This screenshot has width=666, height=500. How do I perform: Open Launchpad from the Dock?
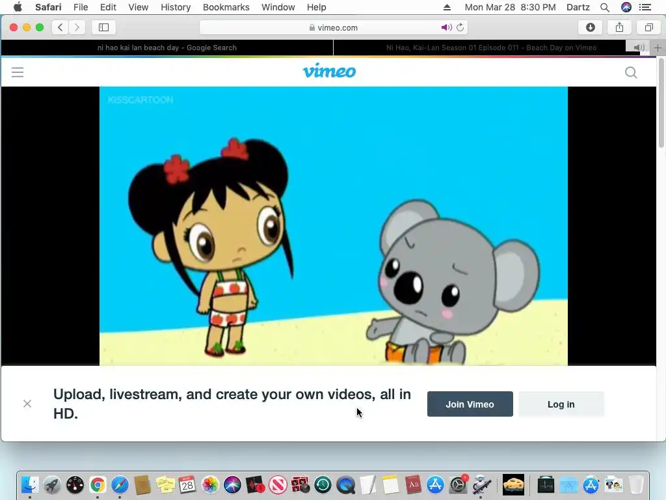53,484
